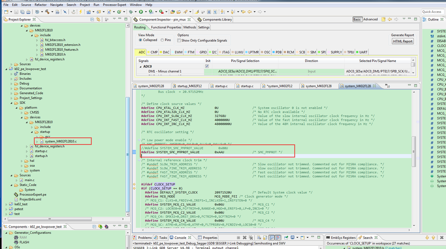Expand the Generated_Code folder
The image size is (446, 249).
12,93
